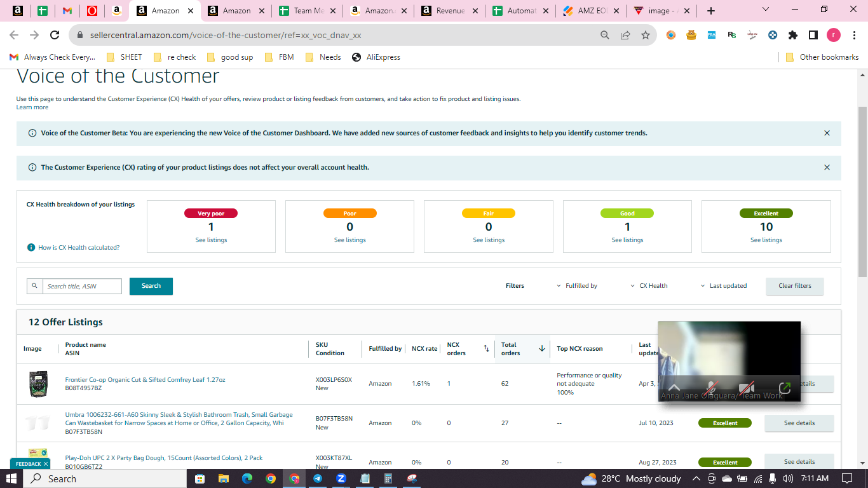Expand the Fulfilled by filter dropdown

tap(577, 286)
